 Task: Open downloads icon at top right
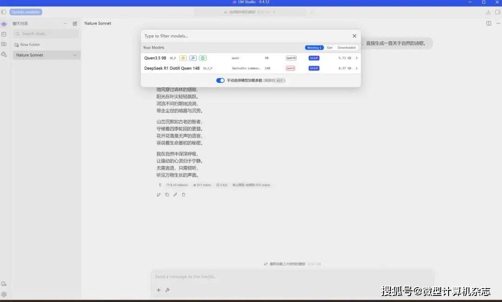pyautogui.click(x=488, y=12)
